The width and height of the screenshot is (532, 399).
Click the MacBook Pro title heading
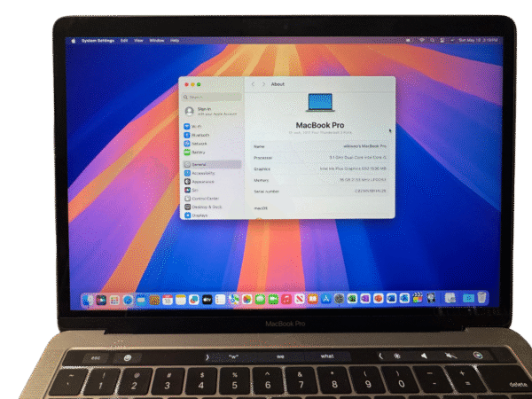click(x=320, y=125)
